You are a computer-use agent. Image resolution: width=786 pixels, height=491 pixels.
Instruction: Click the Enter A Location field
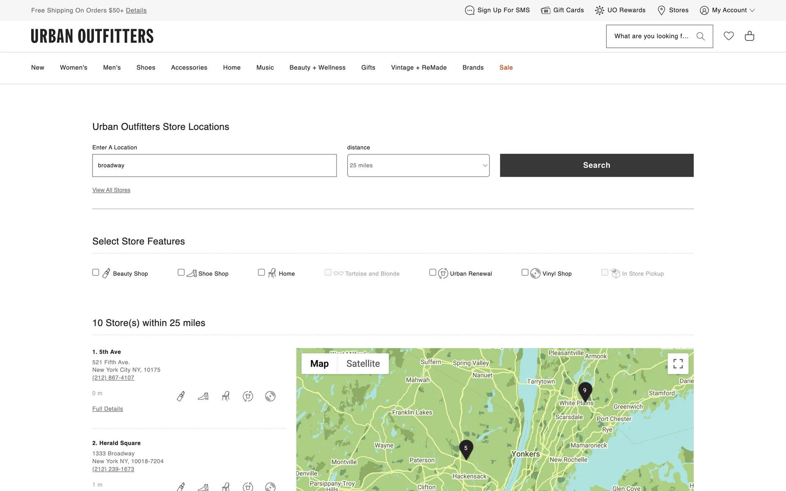214,165
